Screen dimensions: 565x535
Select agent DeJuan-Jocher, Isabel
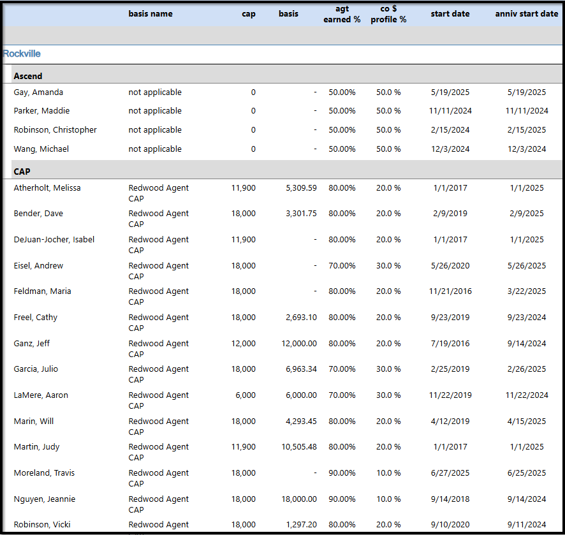[54, 240]
